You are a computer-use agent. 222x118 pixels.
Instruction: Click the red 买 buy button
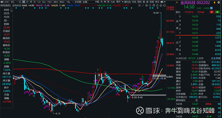pyautogui.click(x=212, y=12)
